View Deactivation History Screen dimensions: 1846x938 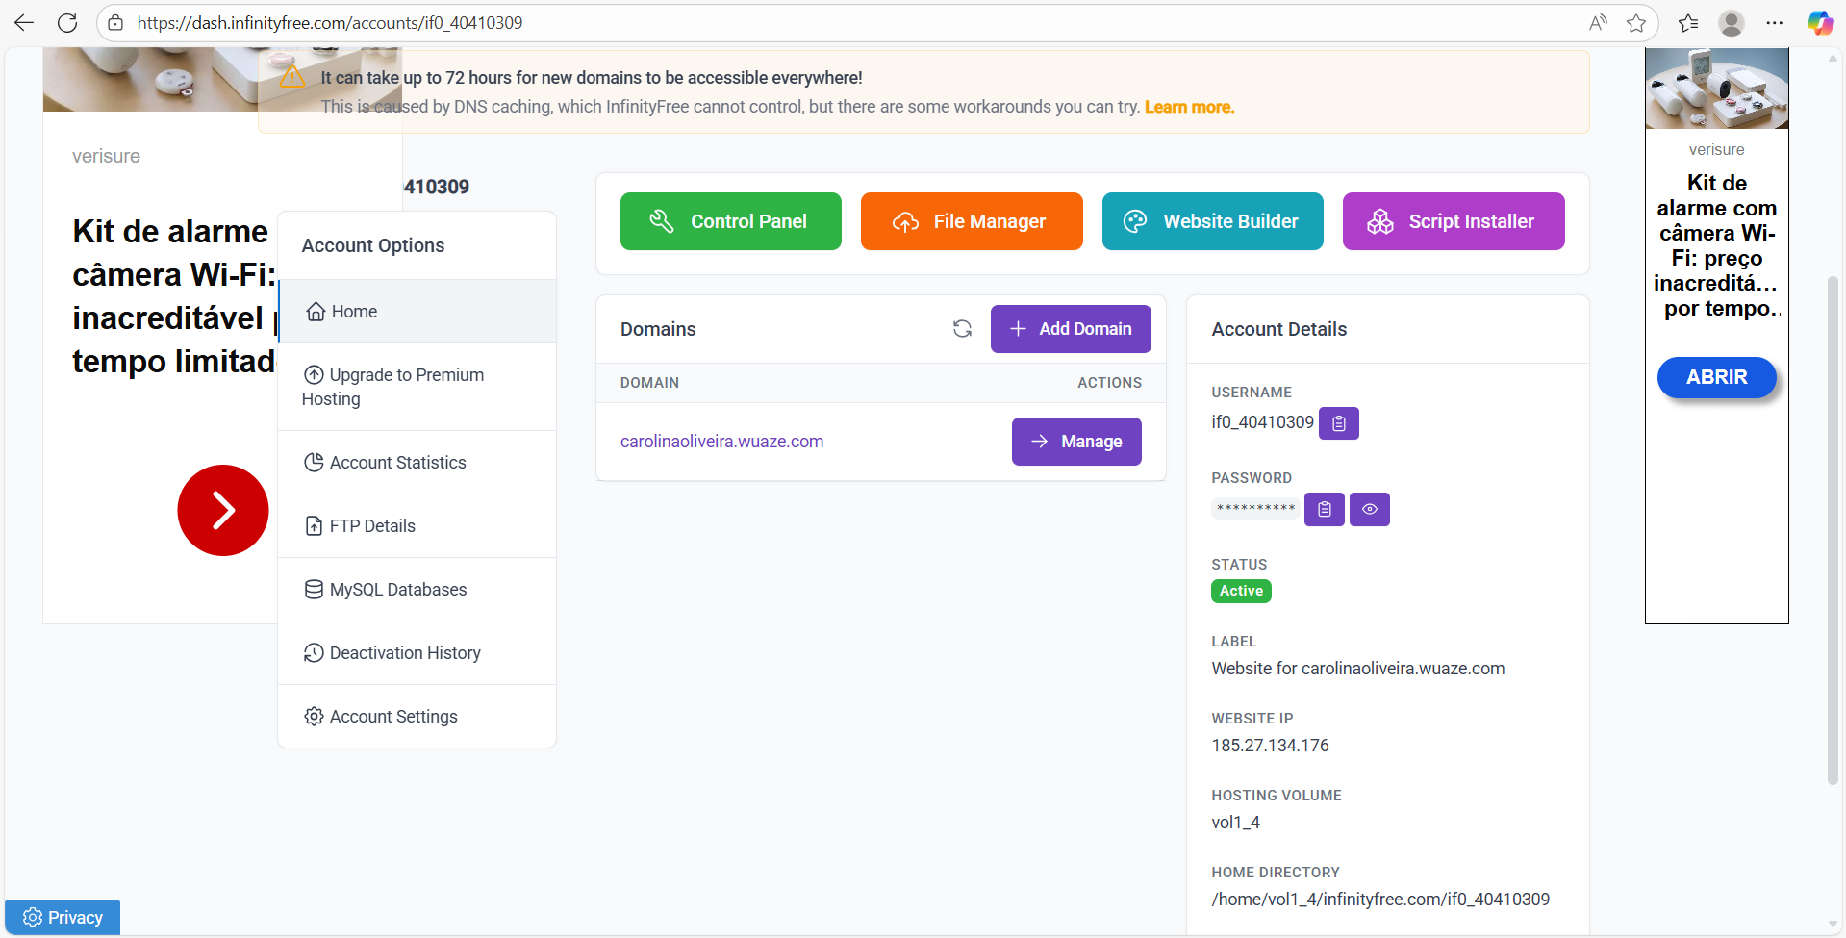[x=404, y=653]
